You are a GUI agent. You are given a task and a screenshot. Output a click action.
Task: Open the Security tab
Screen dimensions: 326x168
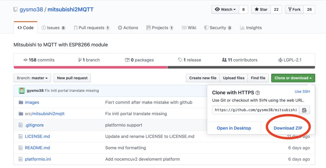click(218, 28)
